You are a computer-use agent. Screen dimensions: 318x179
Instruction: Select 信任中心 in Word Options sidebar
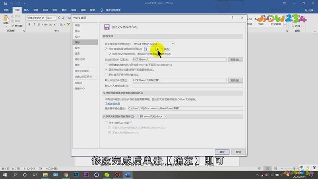pyautogui.click(x=85, y=88)
